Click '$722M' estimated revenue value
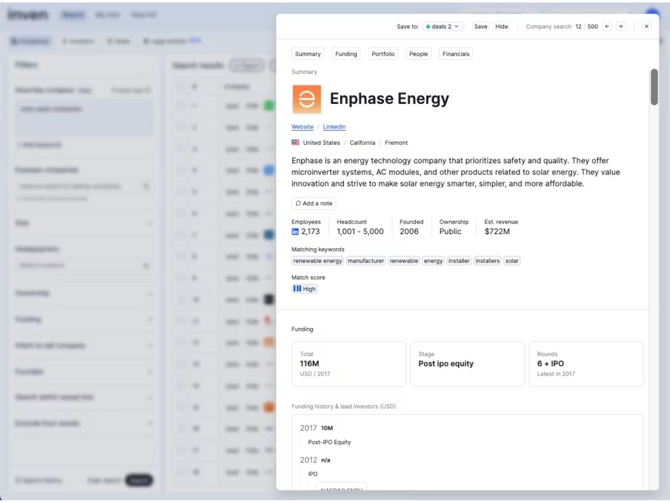The width and height of the screenshot is (670, 503). pos(497,231)
